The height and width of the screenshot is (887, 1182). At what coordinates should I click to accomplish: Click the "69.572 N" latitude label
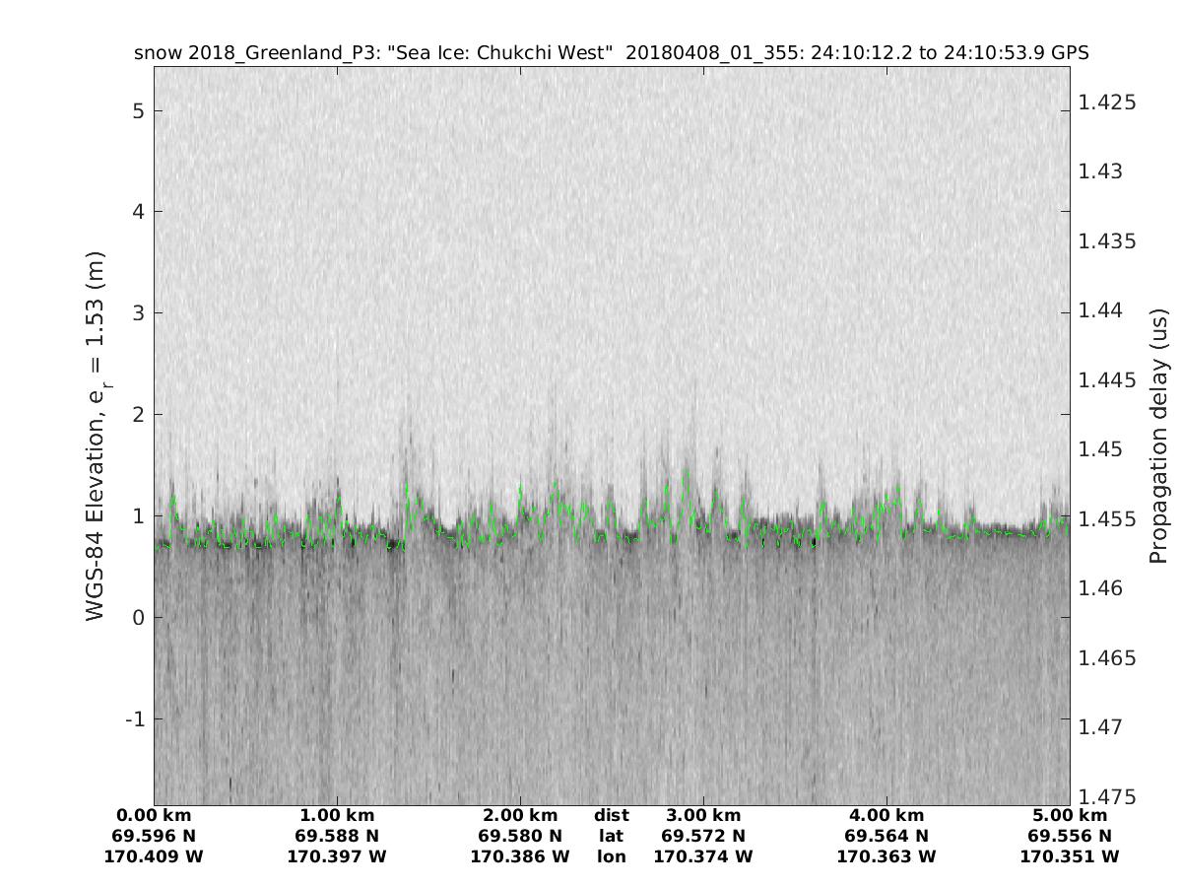tap(703, 837)
